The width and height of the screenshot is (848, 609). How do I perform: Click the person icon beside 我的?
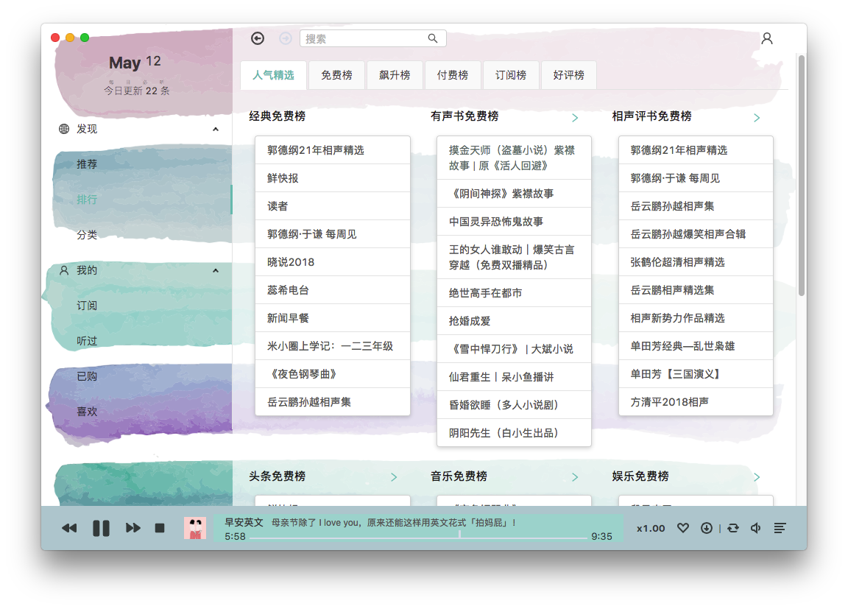click(x=64, y=270)
